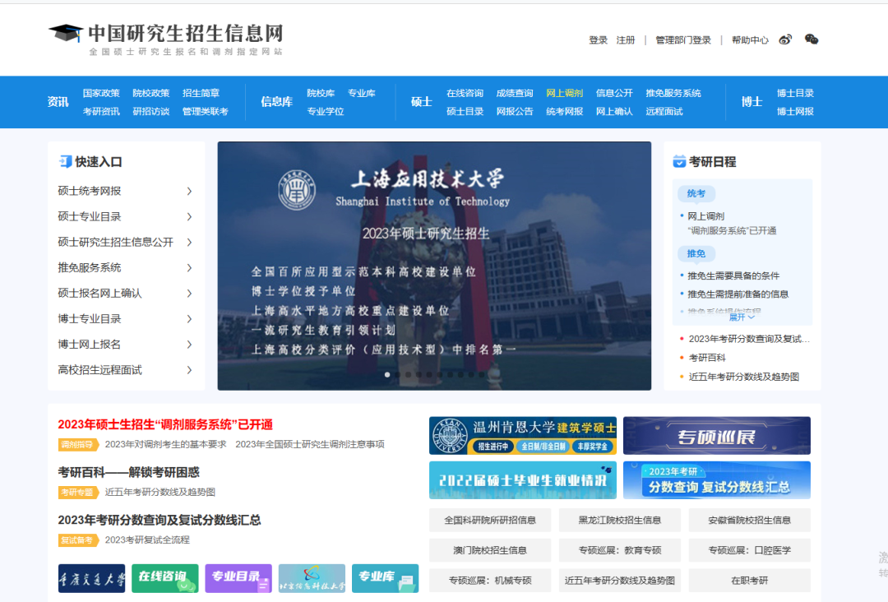Image resolution: width=888 pixels, height=602 pixels.
Task: Open 国家政策 in the nav bar
Action: (101, 93)
